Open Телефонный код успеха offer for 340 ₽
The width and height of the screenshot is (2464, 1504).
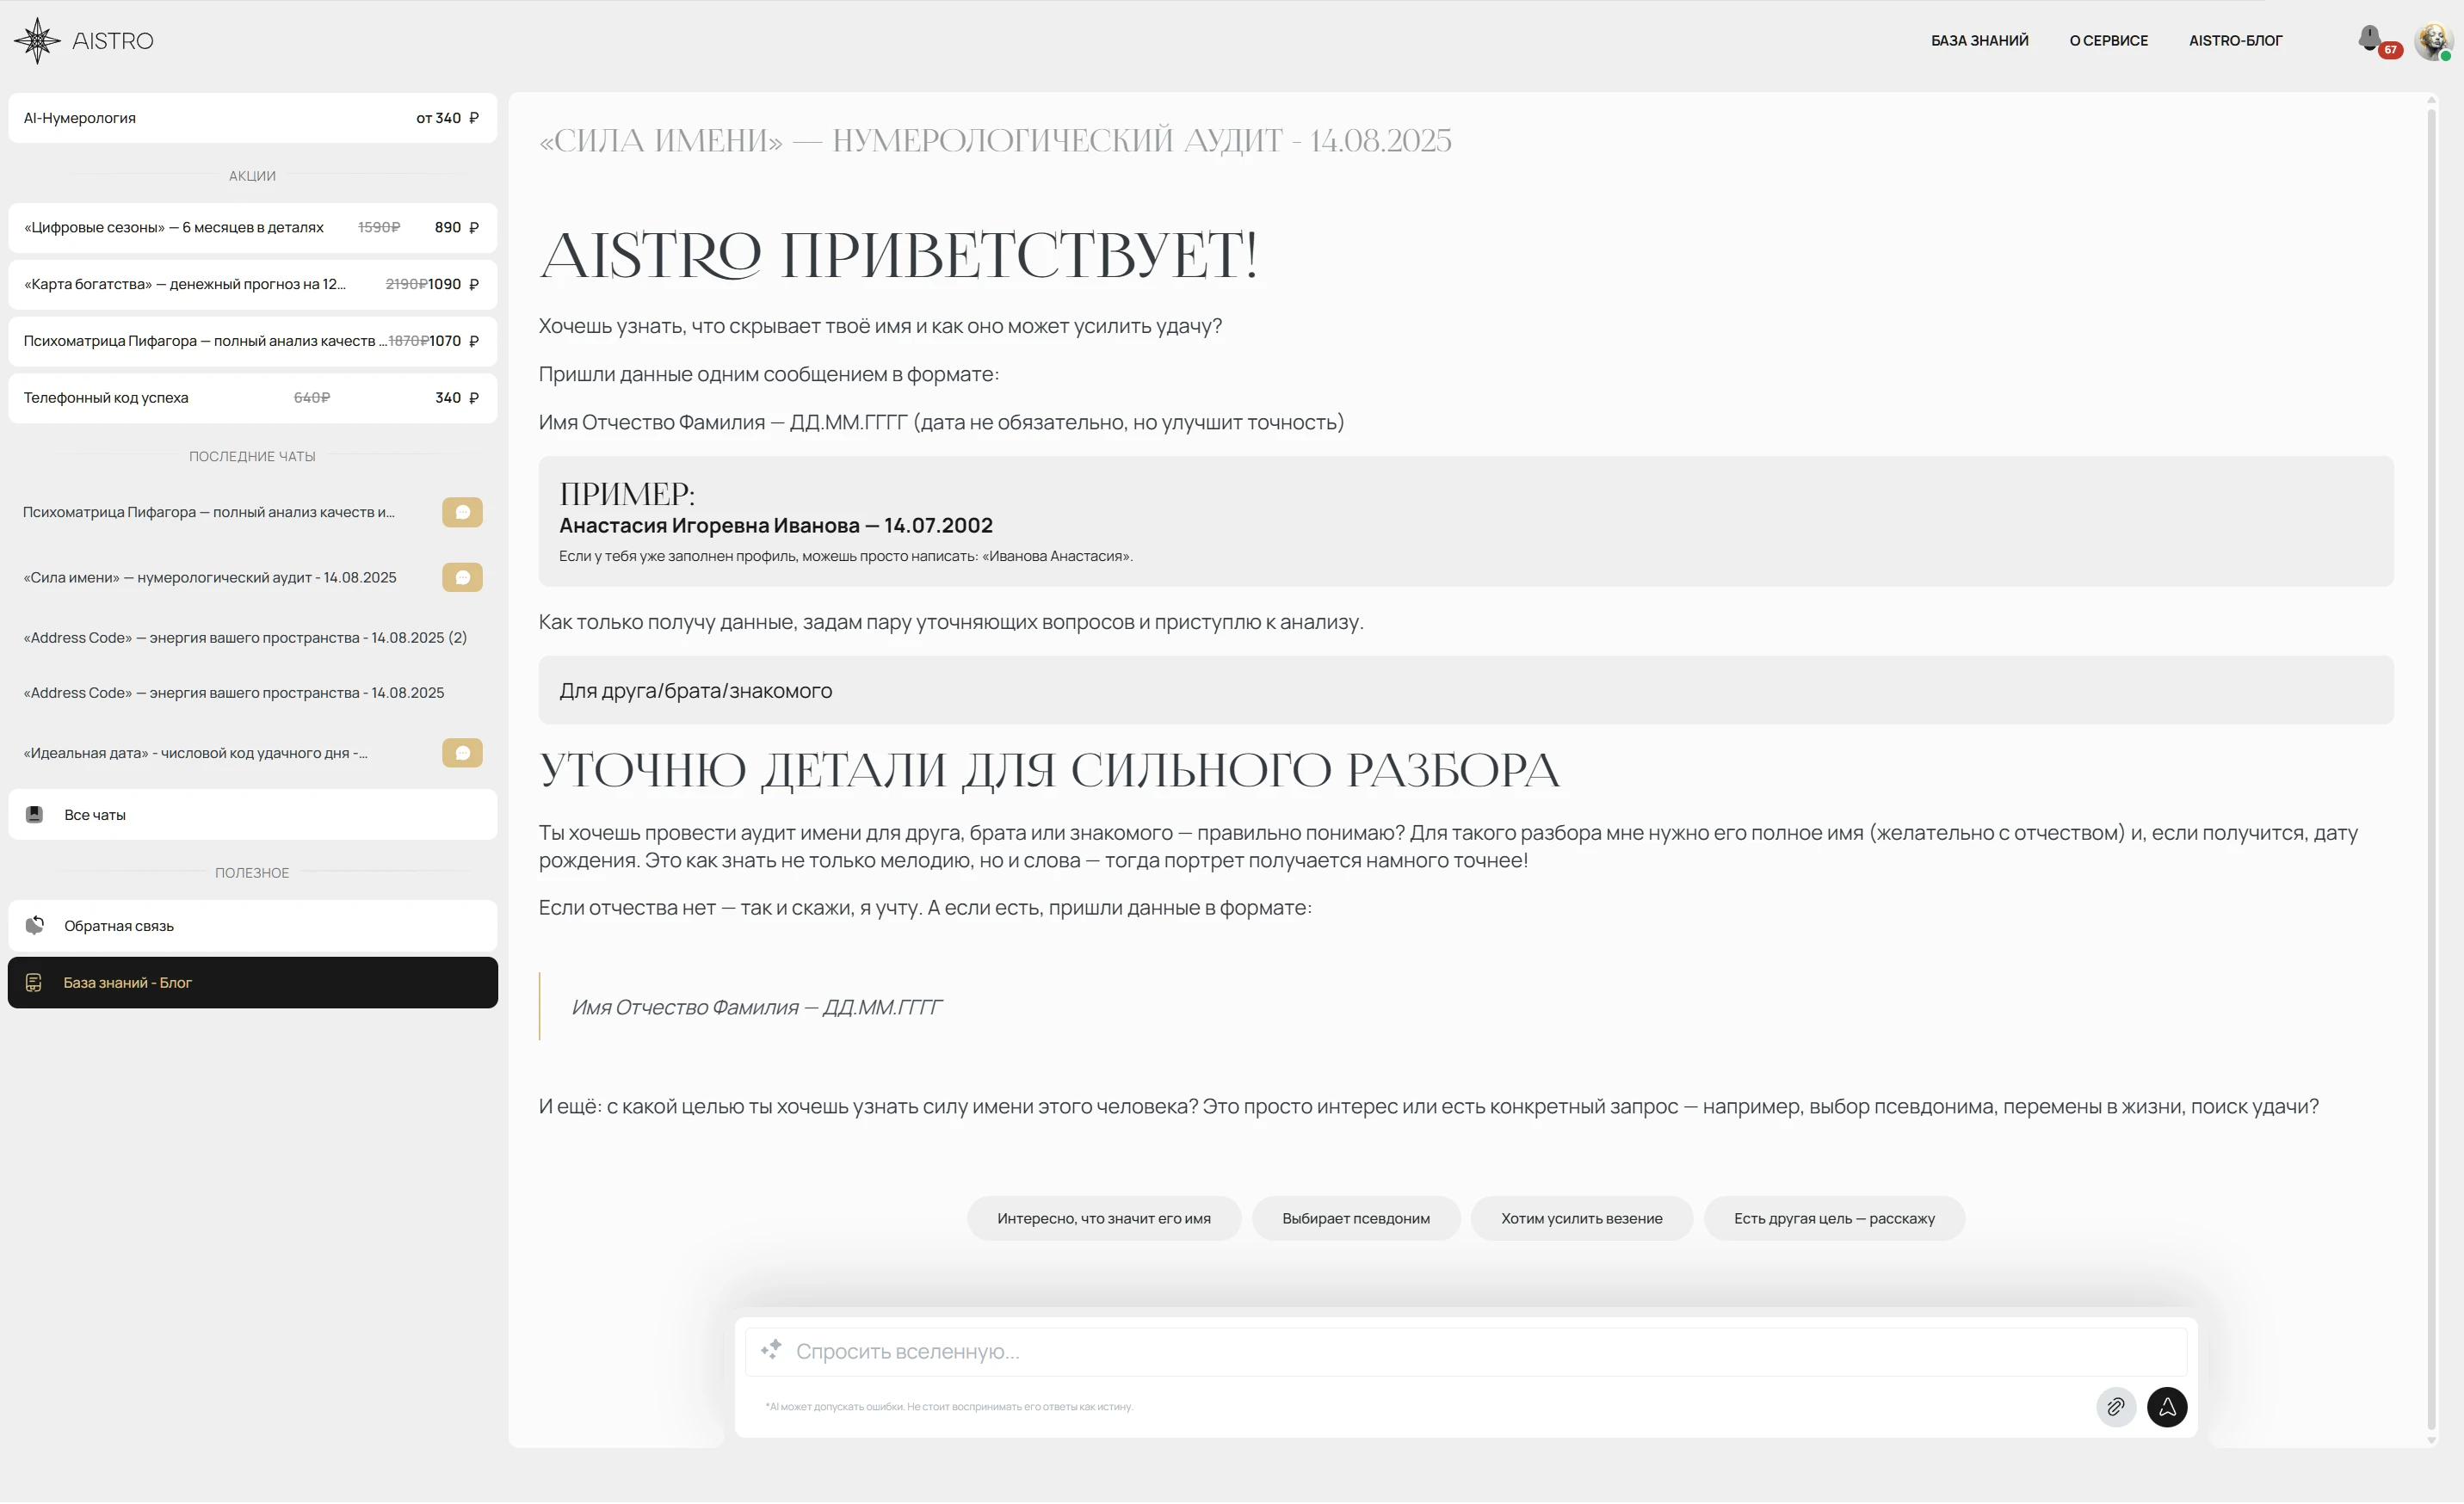(252, 398)
